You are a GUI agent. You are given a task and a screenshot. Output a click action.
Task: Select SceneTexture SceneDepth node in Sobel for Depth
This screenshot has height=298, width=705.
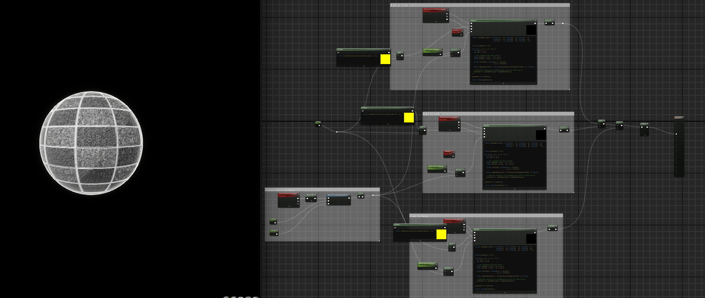point(449,118)
